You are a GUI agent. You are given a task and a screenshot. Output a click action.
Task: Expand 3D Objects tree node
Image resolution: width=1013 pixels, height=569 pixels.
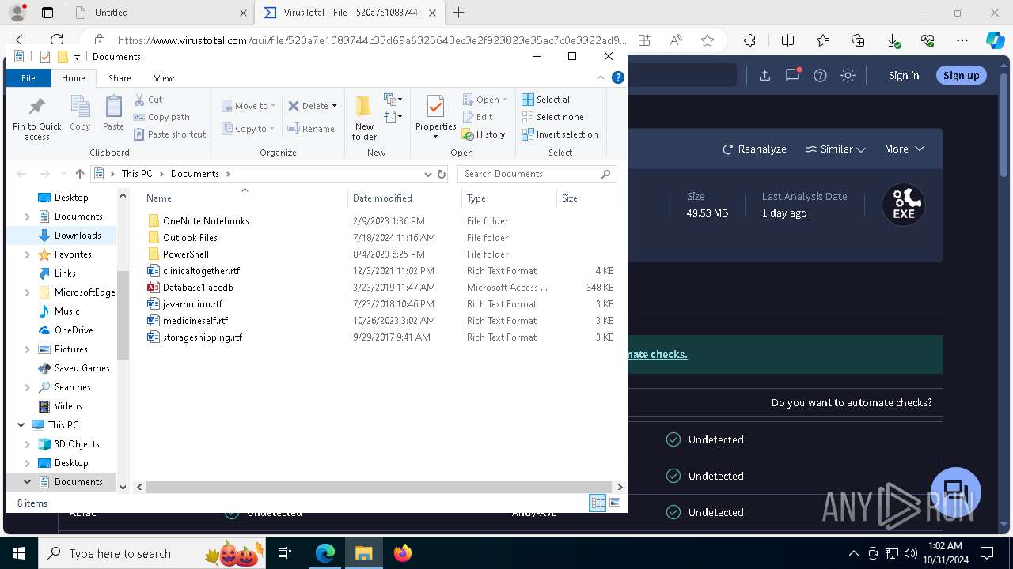pos(28,444)
